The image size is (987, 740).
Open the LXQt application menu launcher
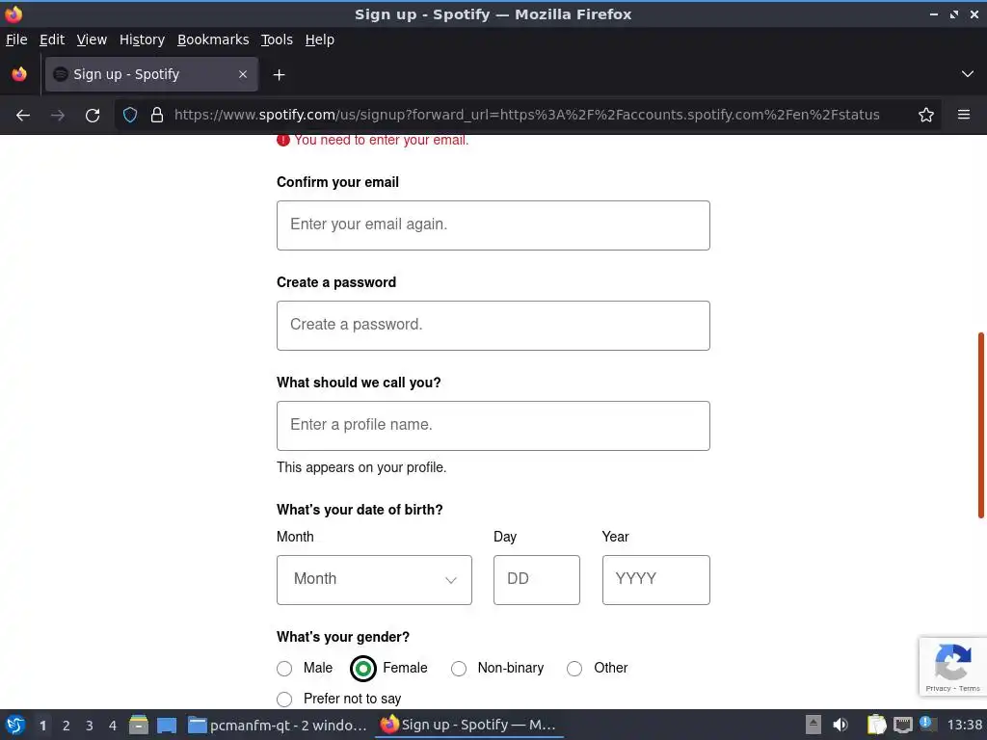click(15, 725)
